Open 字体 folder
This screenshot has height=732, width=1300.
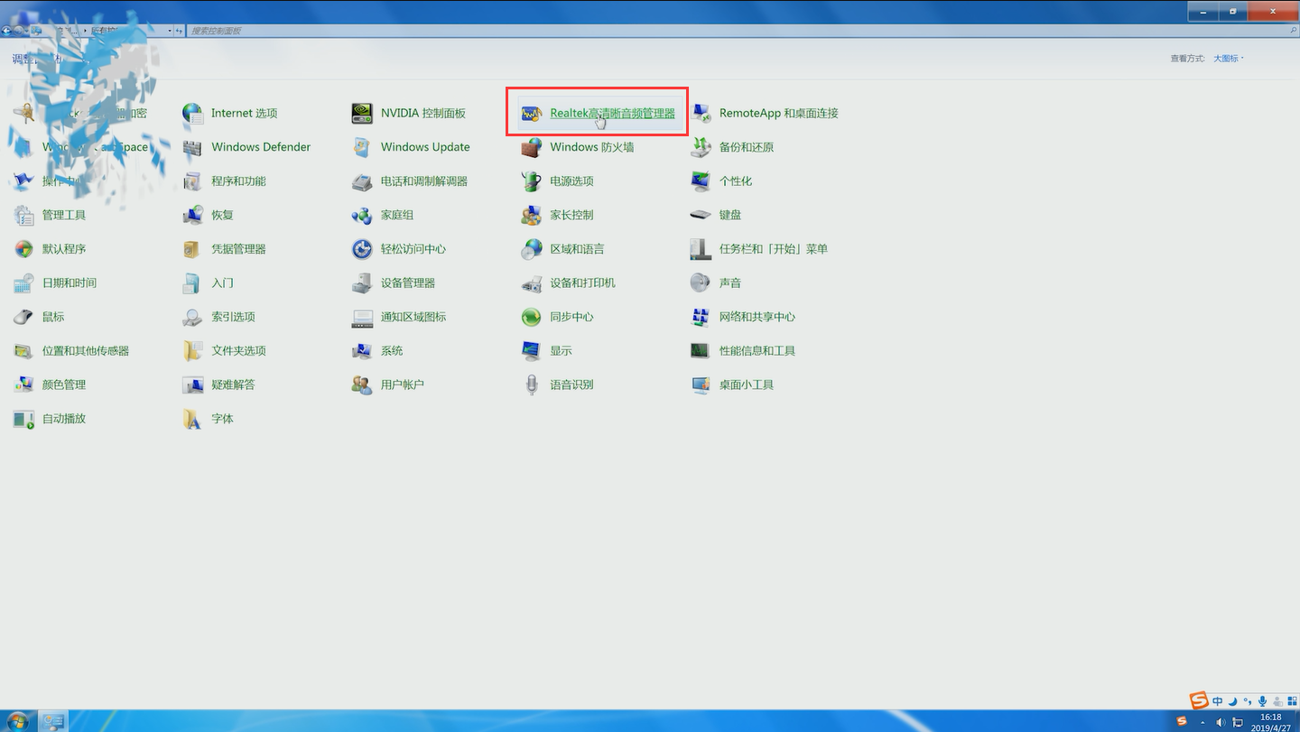tap(209, 419)
